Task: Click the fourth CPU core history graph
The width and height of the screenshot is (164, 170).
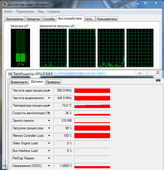Action: (x=140, y=48)
